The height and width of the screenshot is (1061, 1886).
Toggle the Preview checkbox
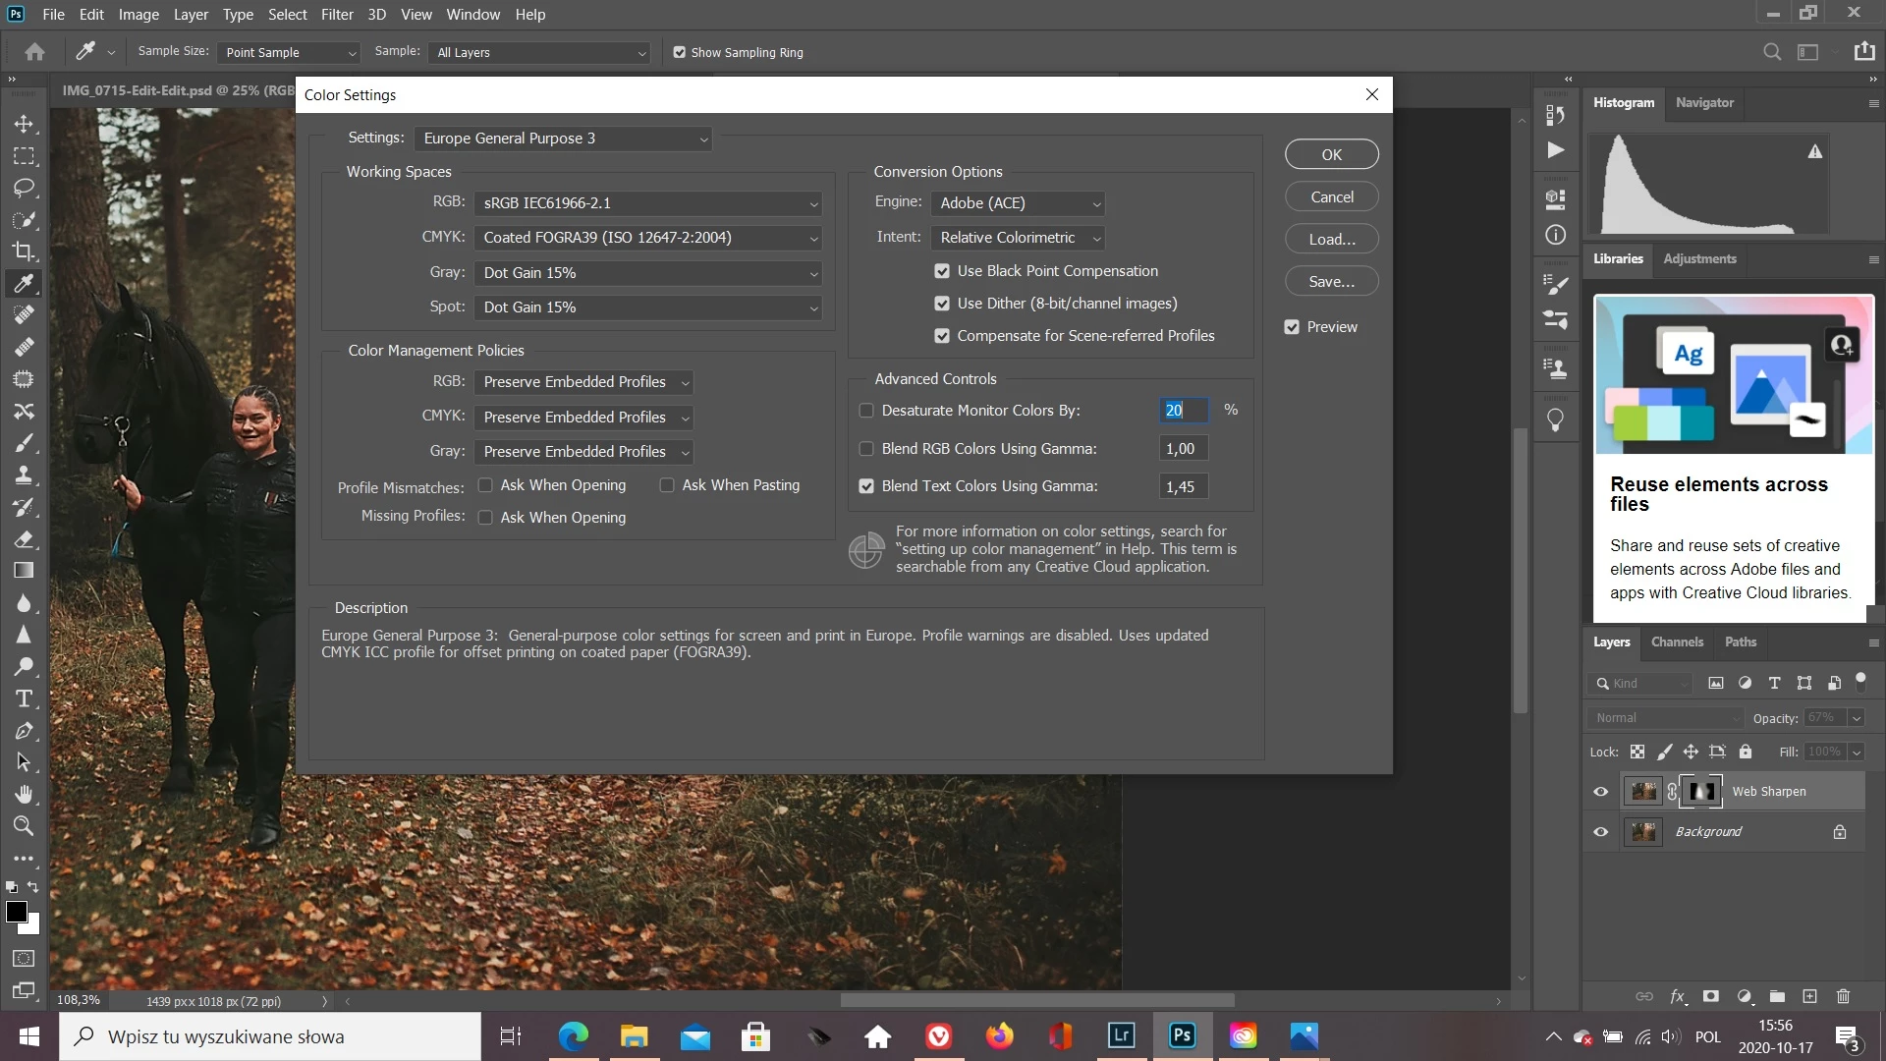tap(1292, 327)
